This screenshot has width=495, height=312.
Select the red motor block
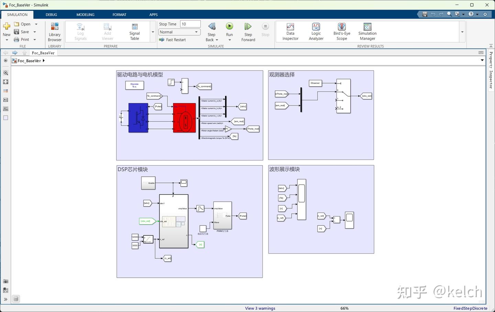click(184, 118)
